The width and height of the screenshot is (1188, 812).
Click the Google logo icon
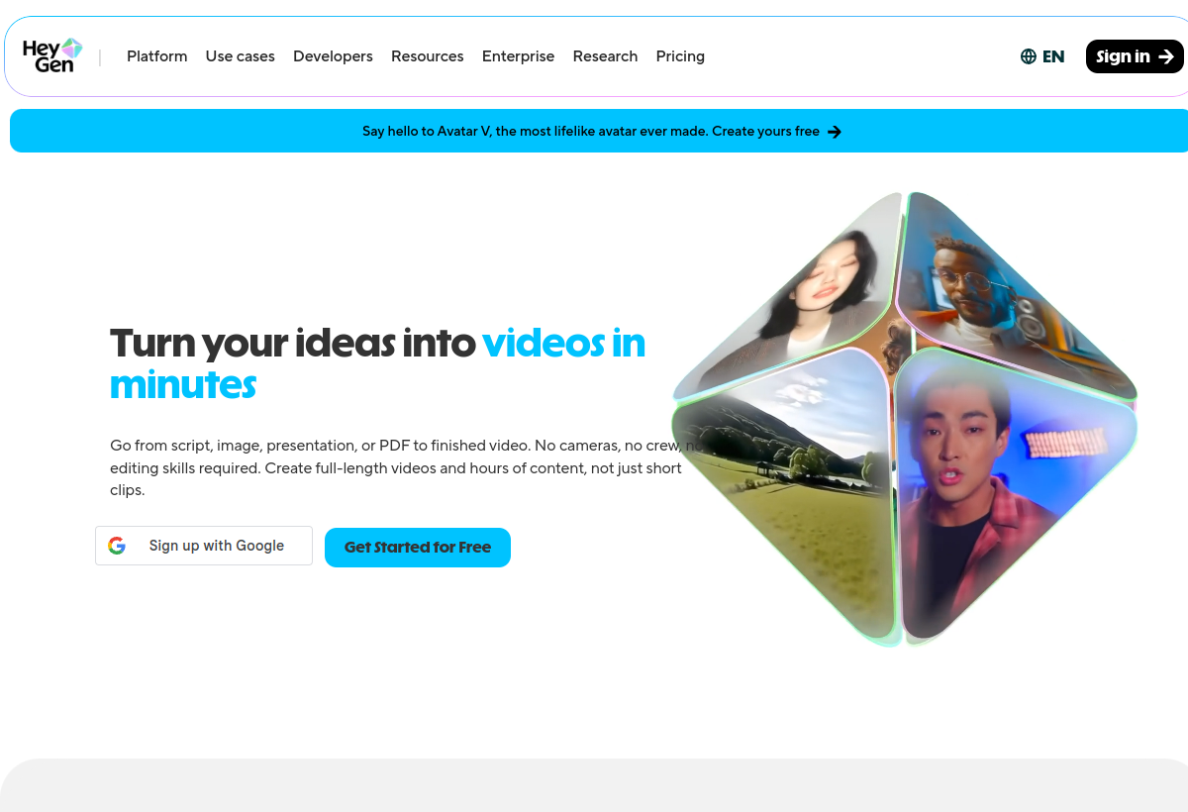117,546
